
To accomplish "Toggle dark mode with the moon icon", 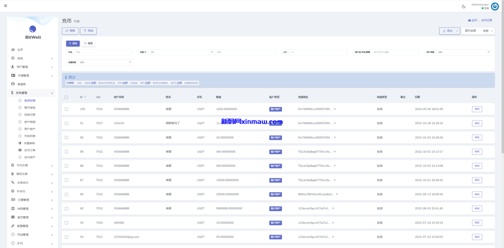I will [x=464, y=6].
